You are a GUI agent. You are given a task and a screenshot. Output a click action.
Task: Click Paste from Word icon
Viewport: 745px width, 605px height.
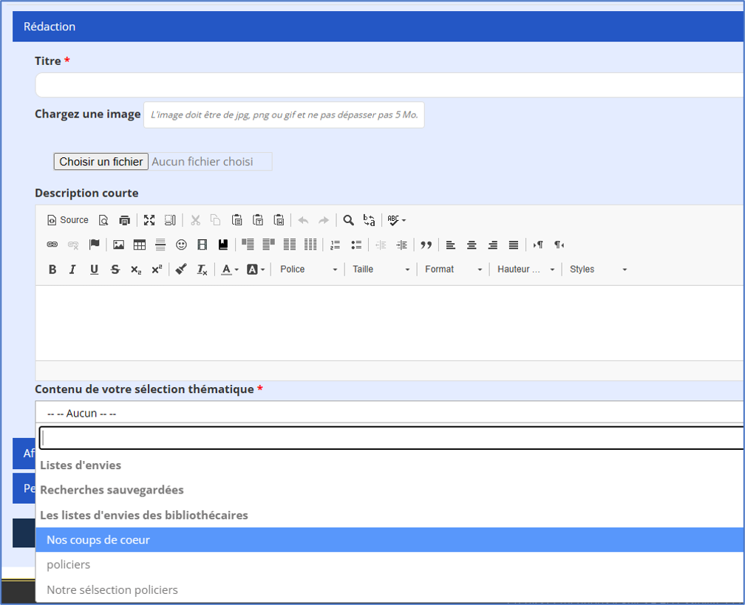tap(279, 220)
